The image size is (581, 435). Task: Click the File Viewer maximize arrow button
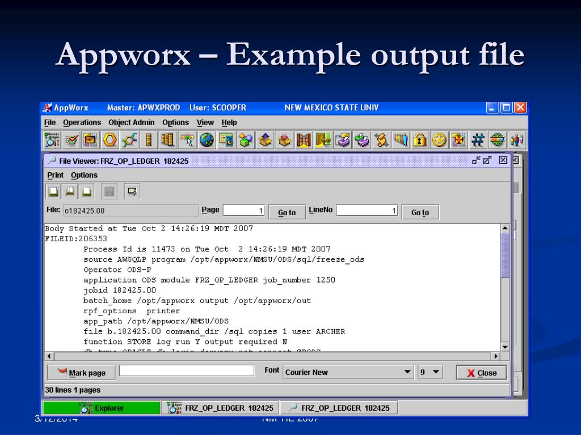tap(487, 160)
